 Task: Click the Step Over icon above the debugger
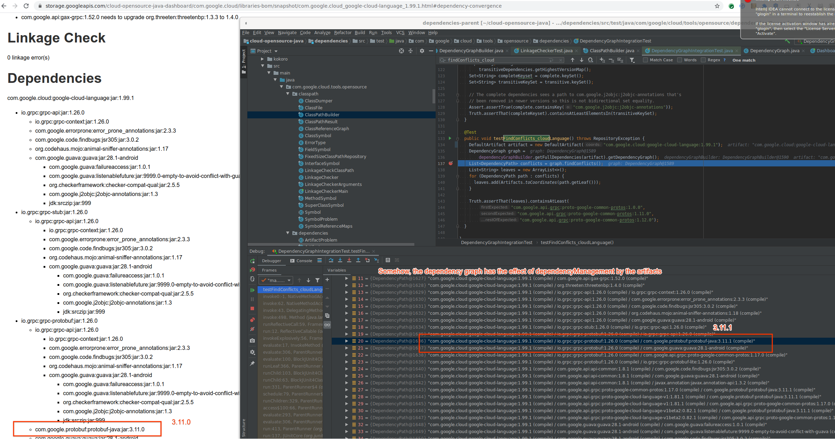click(331, 260)
